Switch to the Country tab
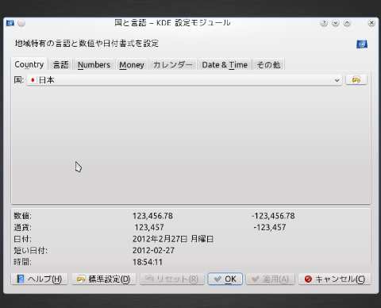This screenshot has height=308, width=381. pyautogui.click(x=29, y=64)
